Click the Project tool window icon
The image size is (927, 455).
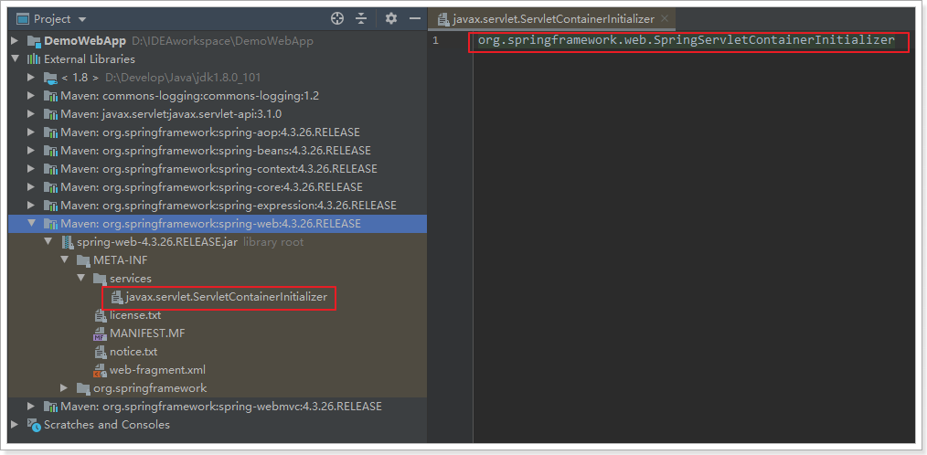point(23,19)
